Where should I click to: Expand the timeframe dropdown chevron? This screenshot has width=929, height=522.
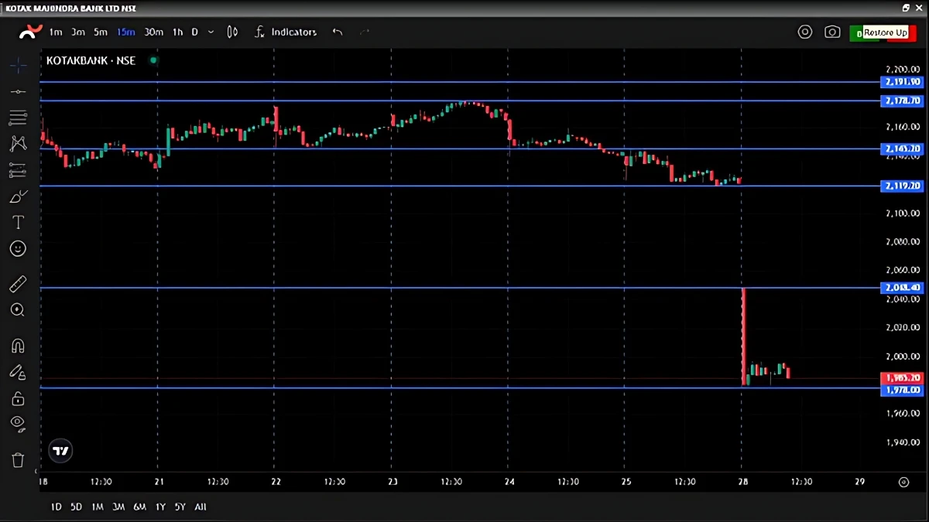(x=211, y=32)
